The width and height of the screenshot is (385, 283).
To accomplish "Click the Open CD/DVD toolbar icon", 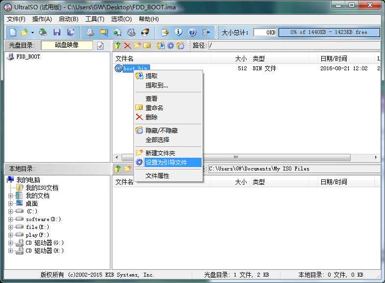I will coord(43,32).
